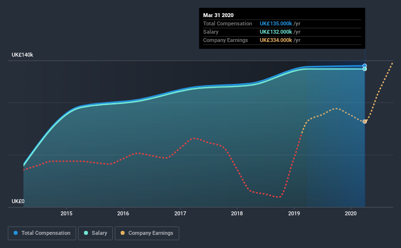Screen dimensions: 401x248
Task: Select the 2017 label on the x-axis
Action: click(180, 213)
